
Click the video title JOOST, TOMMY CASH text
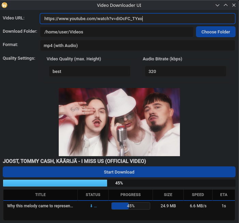click(74, 161)
